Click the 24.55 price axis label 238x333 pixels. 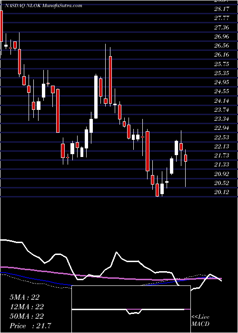pyautogui.click(x=222, y=91)
